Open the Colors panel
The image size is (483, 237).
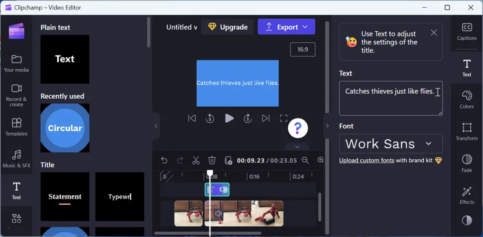[466, 100]
